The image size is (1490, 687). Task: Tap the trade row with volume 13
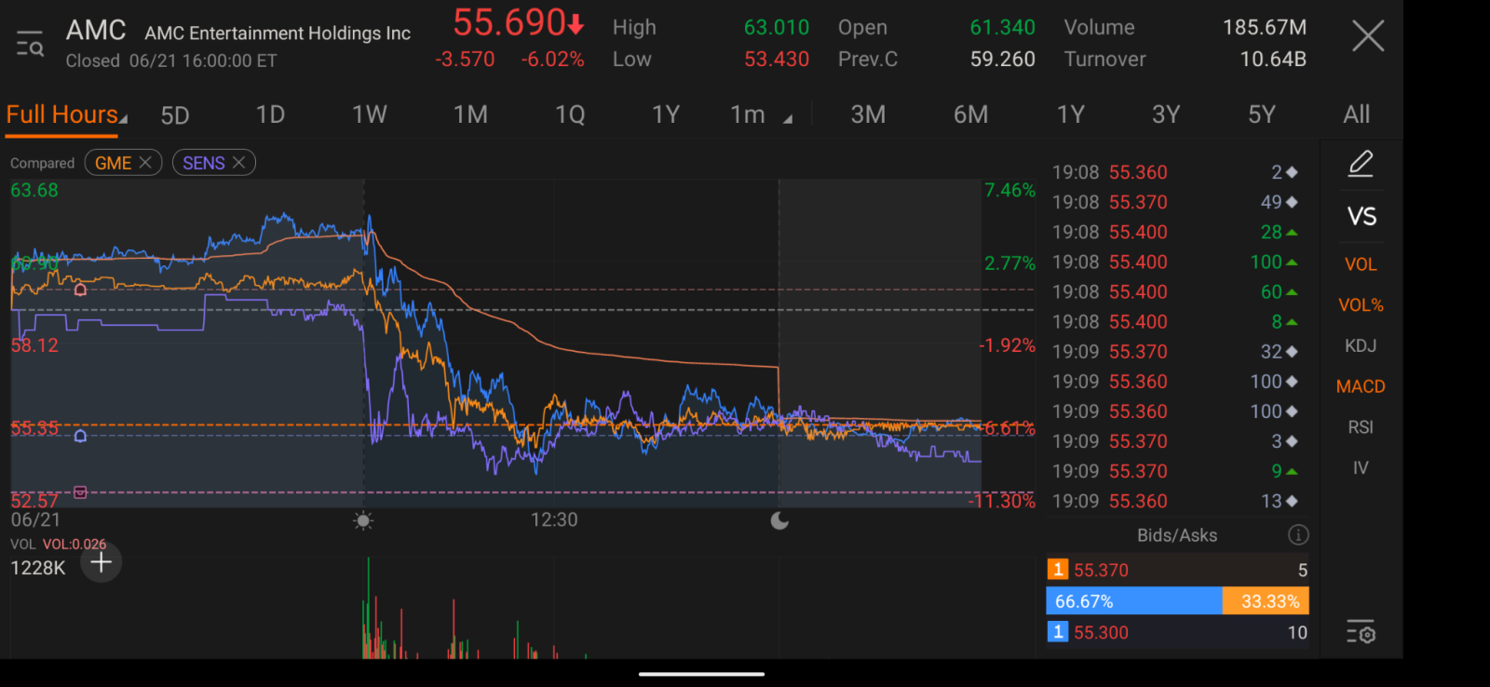(x=1175, y=501)
